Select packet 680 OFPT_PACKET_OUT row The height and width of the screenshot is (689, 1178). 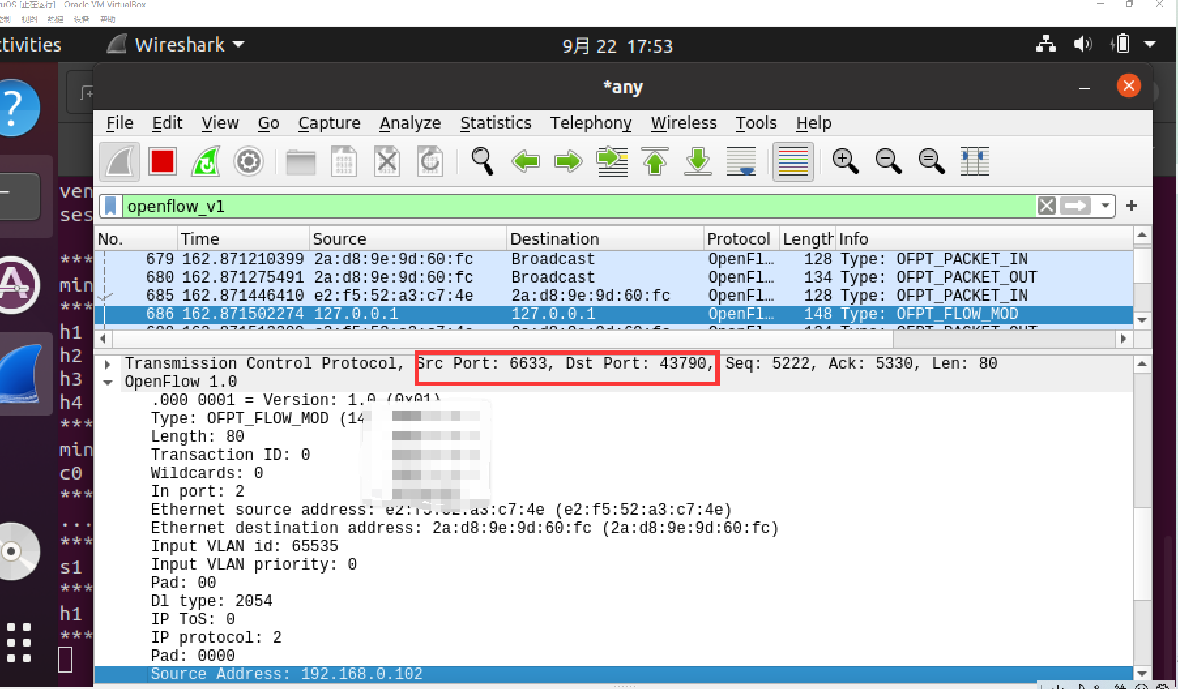pyautogui.click(x=614, y=277)
